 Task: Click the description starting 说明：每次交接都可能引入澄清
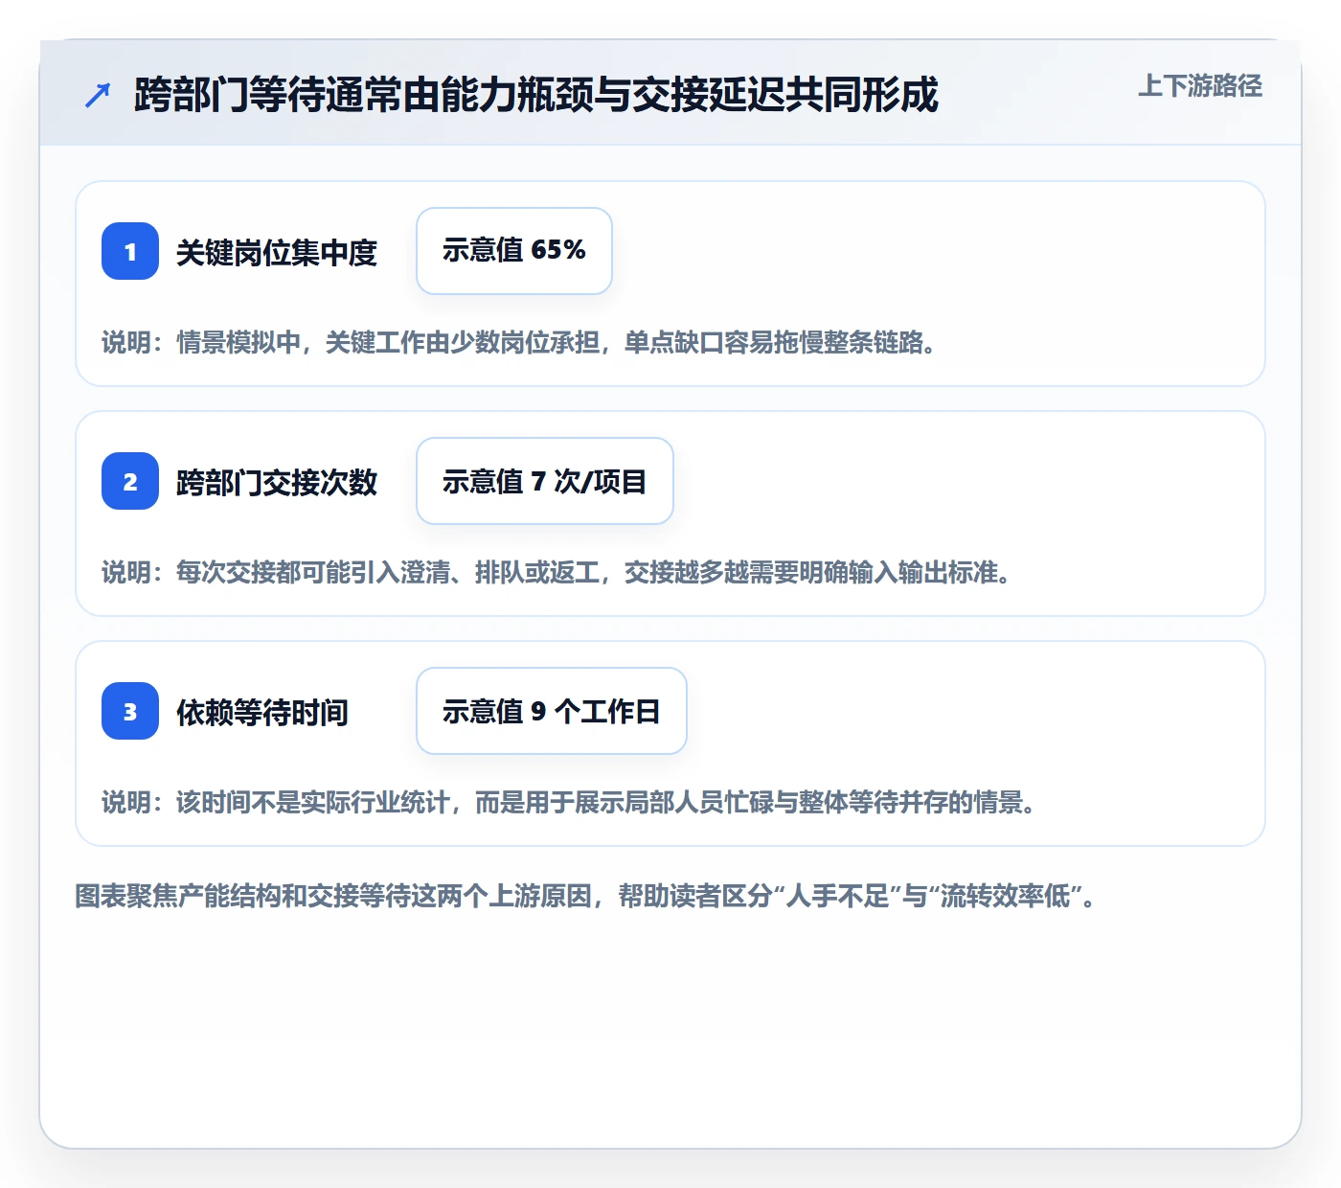tap(557, 573)
